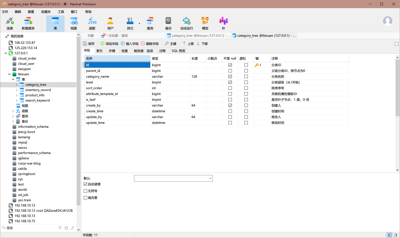This screenshot has width=400, height=238.
Task: Move field down with 下移 arrow
Action: [x=202, y=44]
